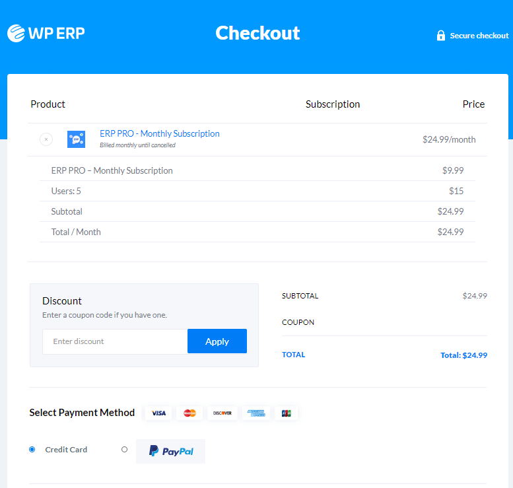The width and height of the screenshot is (513, 488).
Task: Click the Price column header
Action: [473, 104]
